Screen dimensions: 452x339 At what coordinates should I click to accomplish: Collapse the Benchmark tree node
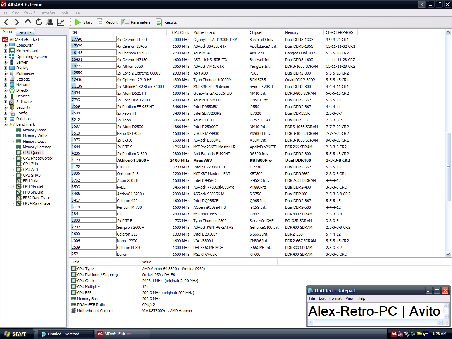click(x=5, y=124)
